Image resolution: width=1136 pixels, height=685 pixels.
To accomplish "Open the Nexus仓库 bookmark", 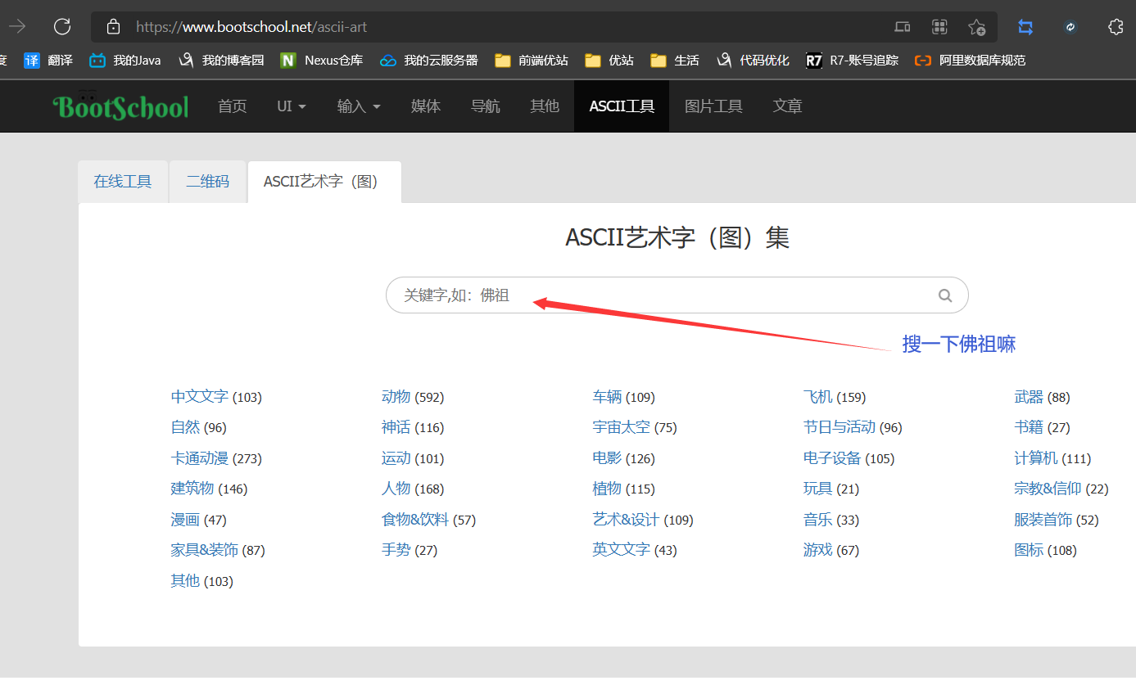I will pos(321,61).
